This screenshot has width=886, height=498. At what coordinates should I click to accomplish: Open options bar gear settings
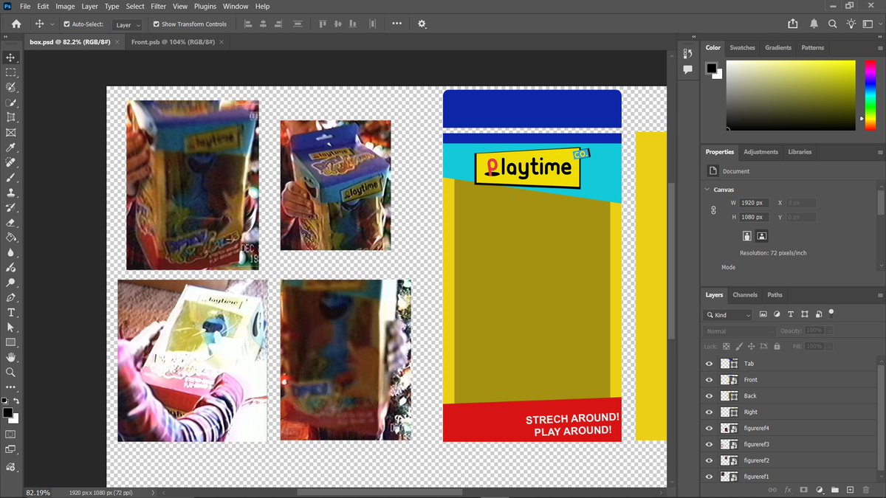(x=422, y=24)
